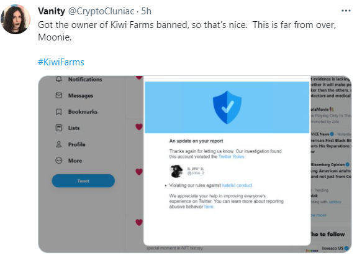This screenshot has height=257, width=357.
Task: Toggle the heart like near Tweet button
Action: coord(139,172)
